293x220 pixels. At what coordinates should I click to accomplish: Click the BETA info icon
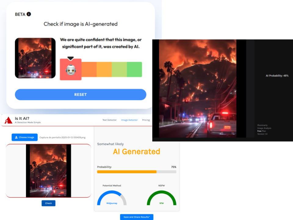pos(29,14)
